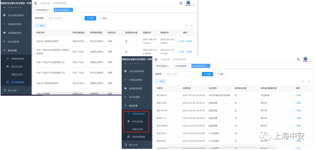Click the sidebar collapse icon beside 联动处置 / 车辆异常监控 breadcrumb
This screenshot has height=150, width=315.
[156, 59]
